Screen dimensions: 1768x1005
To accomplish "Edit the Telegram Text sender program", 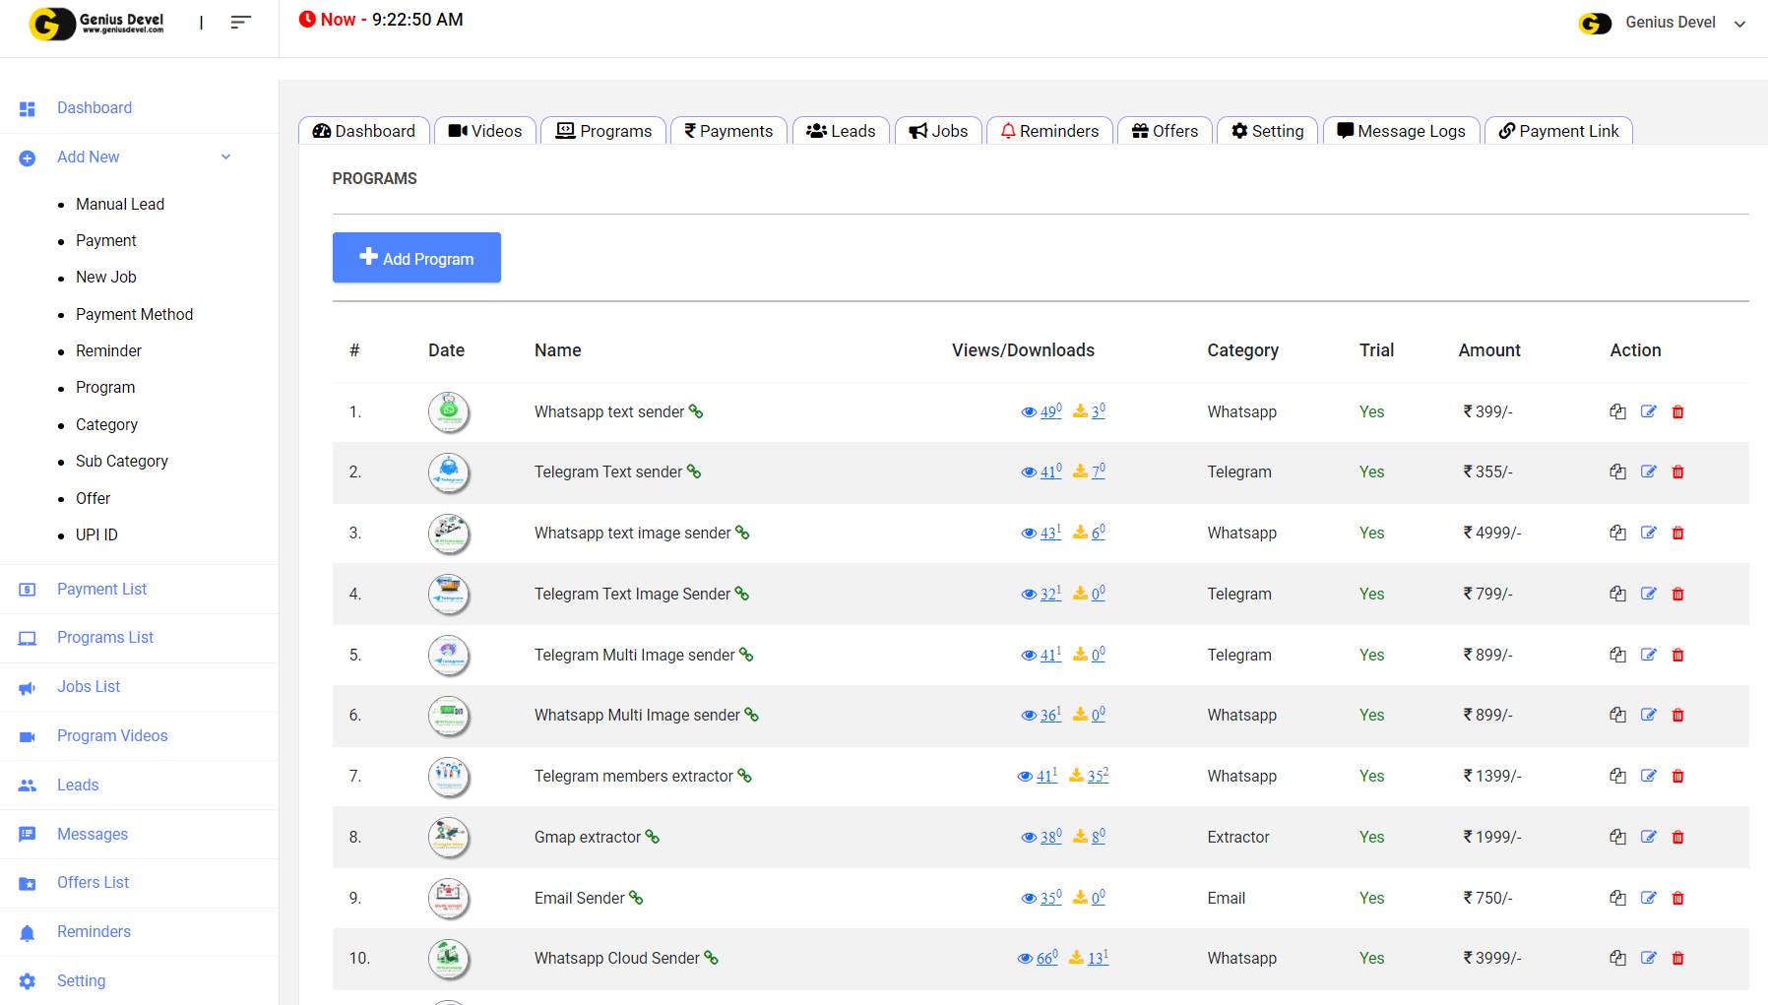I will [x=1648, y=472].
